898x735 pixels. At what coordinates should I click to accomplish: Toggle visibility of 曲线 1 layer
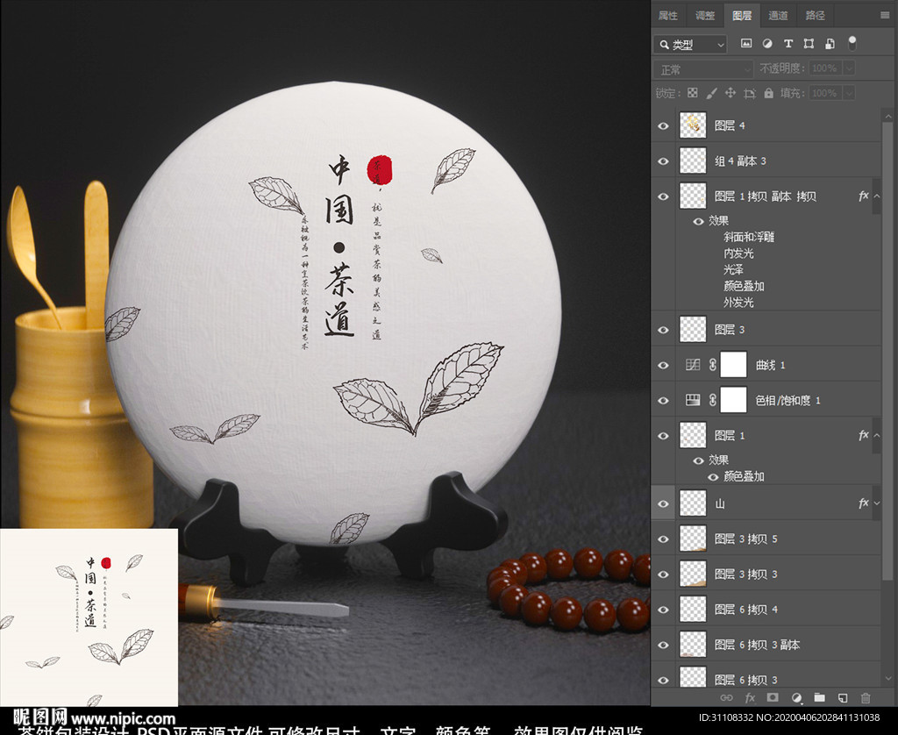[663, 365]
